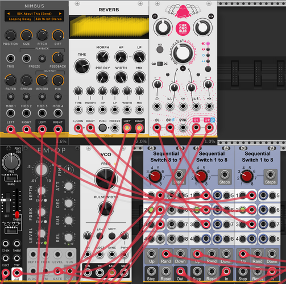Click the FM-OP ATT attack knob
286x284 pixels.
(x=69, y=186)
